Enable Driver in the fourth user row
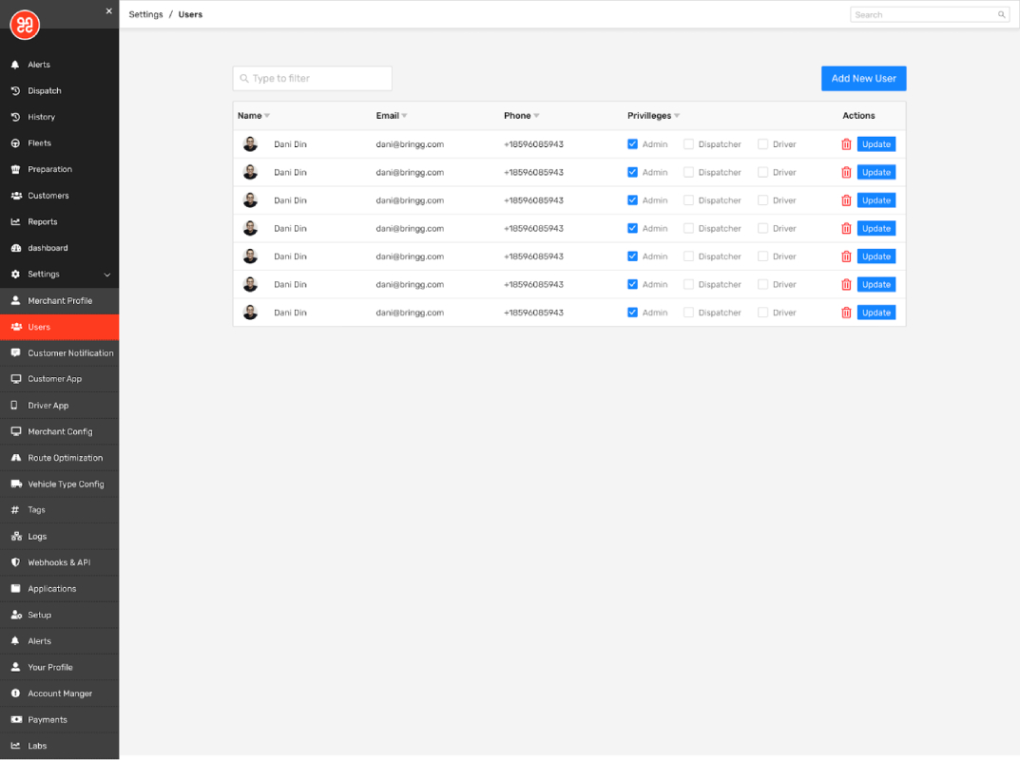 point(763,228)
